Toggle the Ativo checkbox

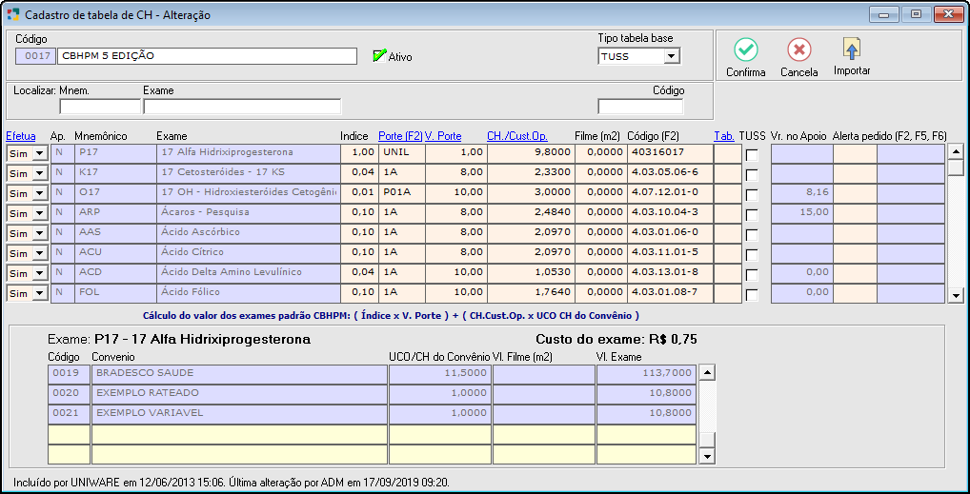pos(379,55)
